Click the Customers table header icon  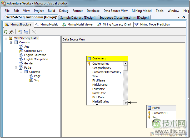click(89, 58)
